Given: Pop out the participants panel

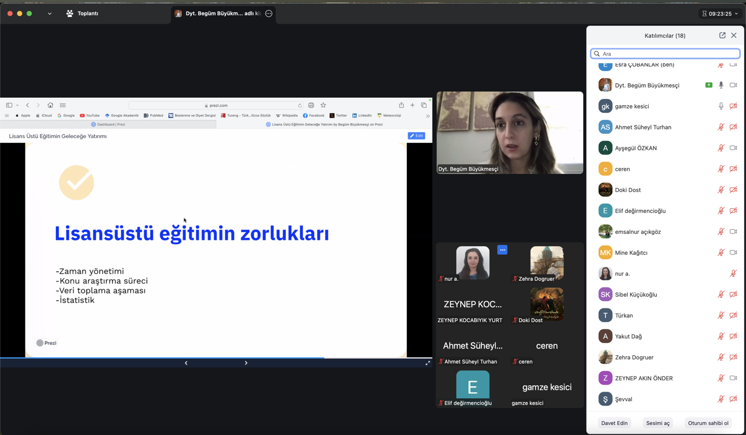Looking at the screenshot, I should pyautogui.click(x=722, y=36).
